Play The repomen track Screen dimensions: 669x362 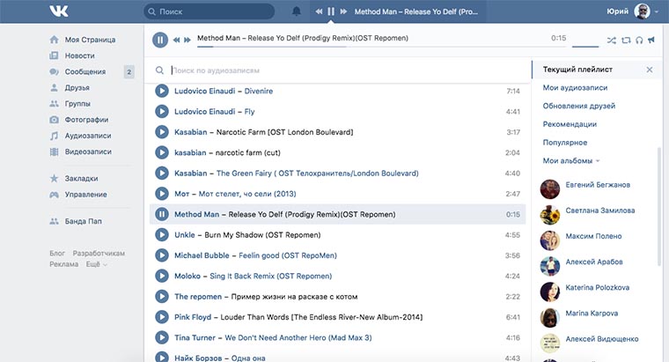[162, 296]
